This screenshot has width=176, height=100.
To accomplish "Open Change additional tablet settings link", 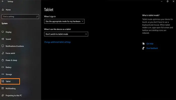I will (57, 42).
